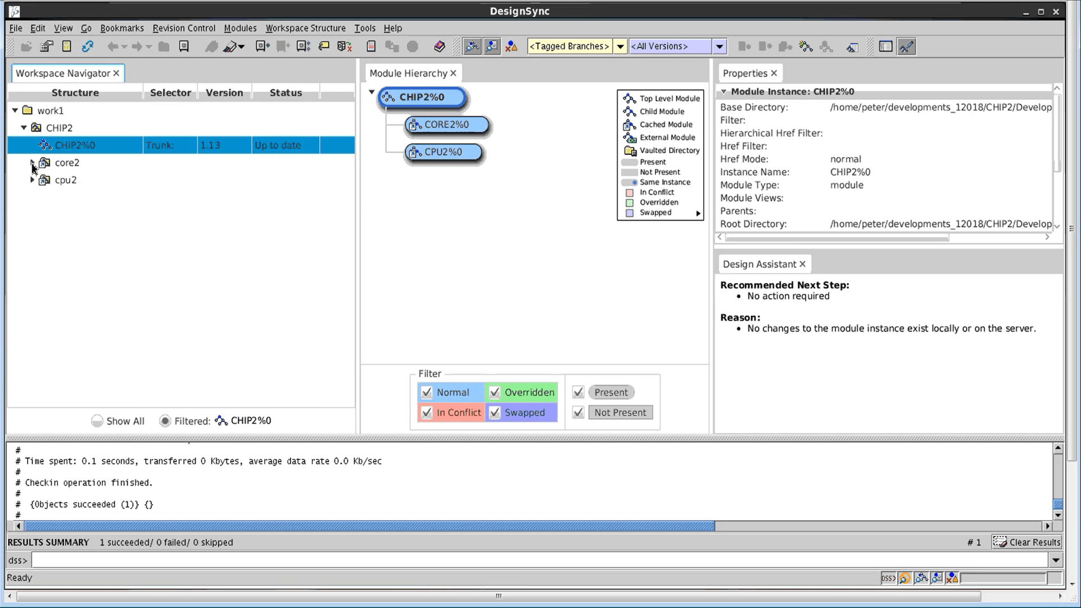1081x608 pixels.
Task: Toggle the In Conflict filter checkbox
Action: (427, 412)
